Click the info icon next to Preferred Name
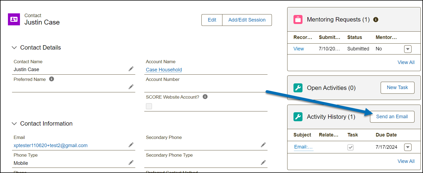423x173 pixels. tap(51, 79)
